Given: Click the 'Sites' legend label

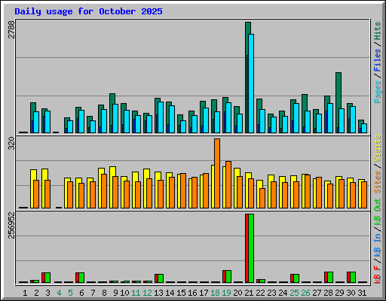Looking at the screenshot, I should [x=378, y=182].
